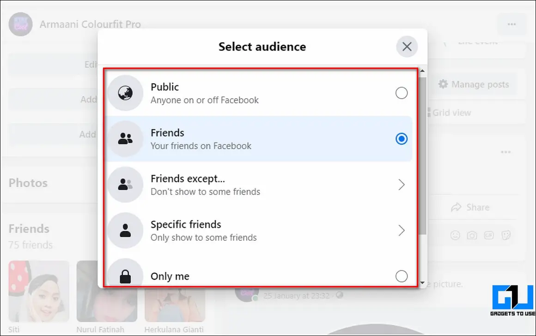Select the Only me radio button
The image size is (536, 336).
[402, 276]
